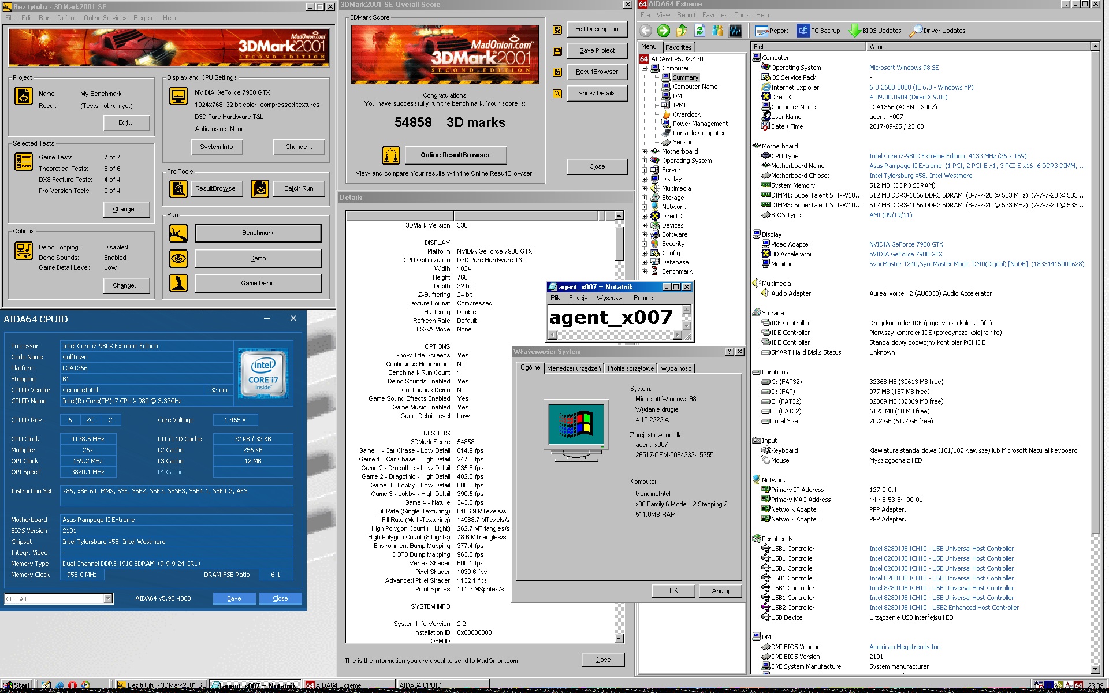Click the ResultBrowser magnifier icon in Pro Tools
The height and width of the screenshot is (693, 1109).
coord(178,188)
